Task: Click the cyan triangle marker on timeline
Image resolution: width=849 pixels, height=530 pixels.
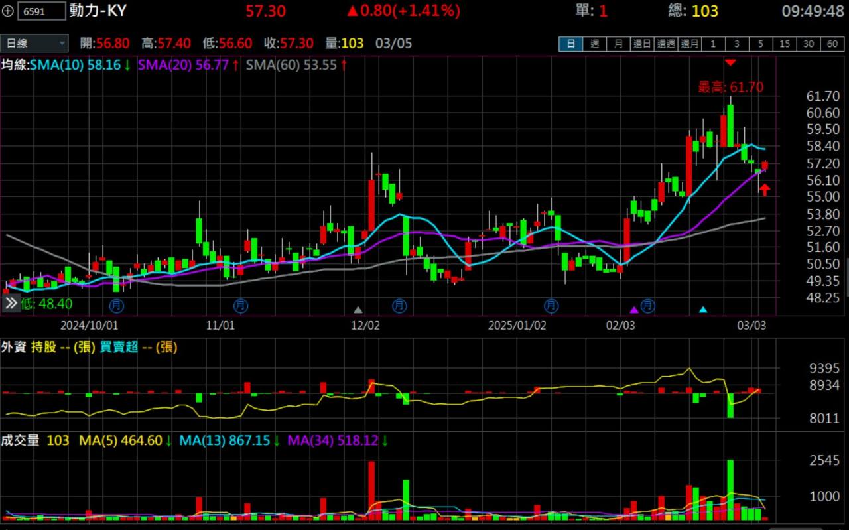Action: 703,310
